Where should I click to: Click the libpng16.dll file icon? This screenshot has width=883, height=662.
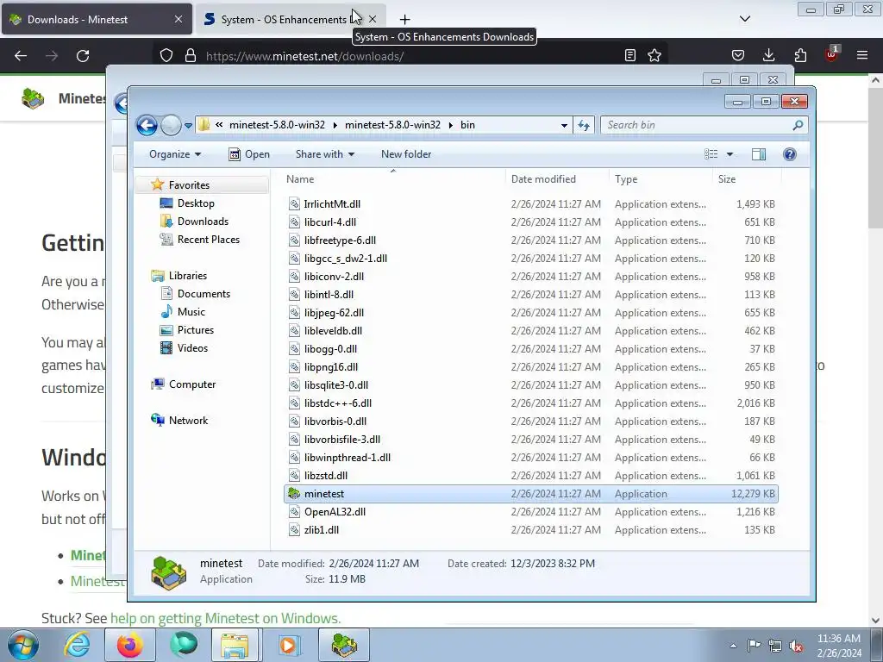pos(294,367)
